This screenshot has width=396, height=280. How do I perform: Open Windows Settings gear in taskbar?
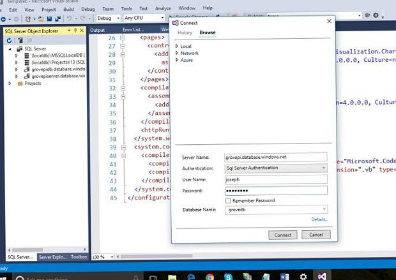303,277
